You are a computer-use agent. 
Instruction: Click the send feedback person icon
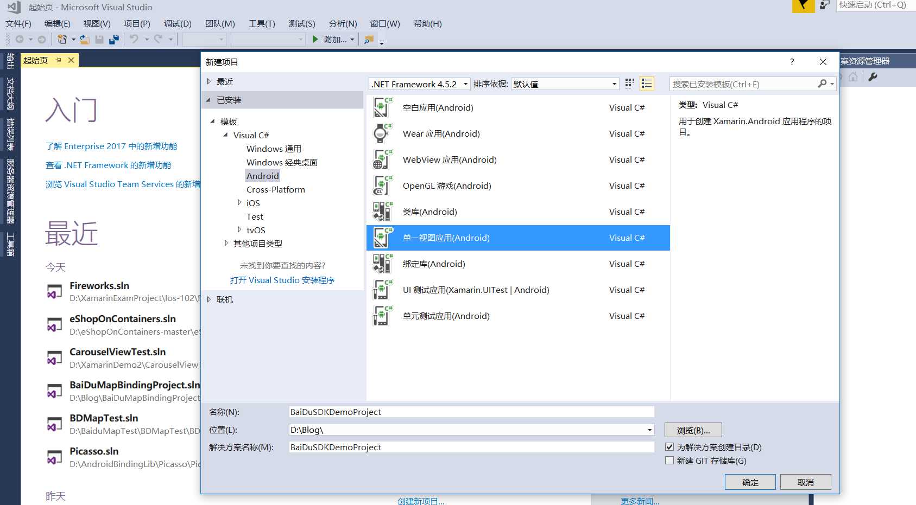pyautogui.click(x=825, y=5)
